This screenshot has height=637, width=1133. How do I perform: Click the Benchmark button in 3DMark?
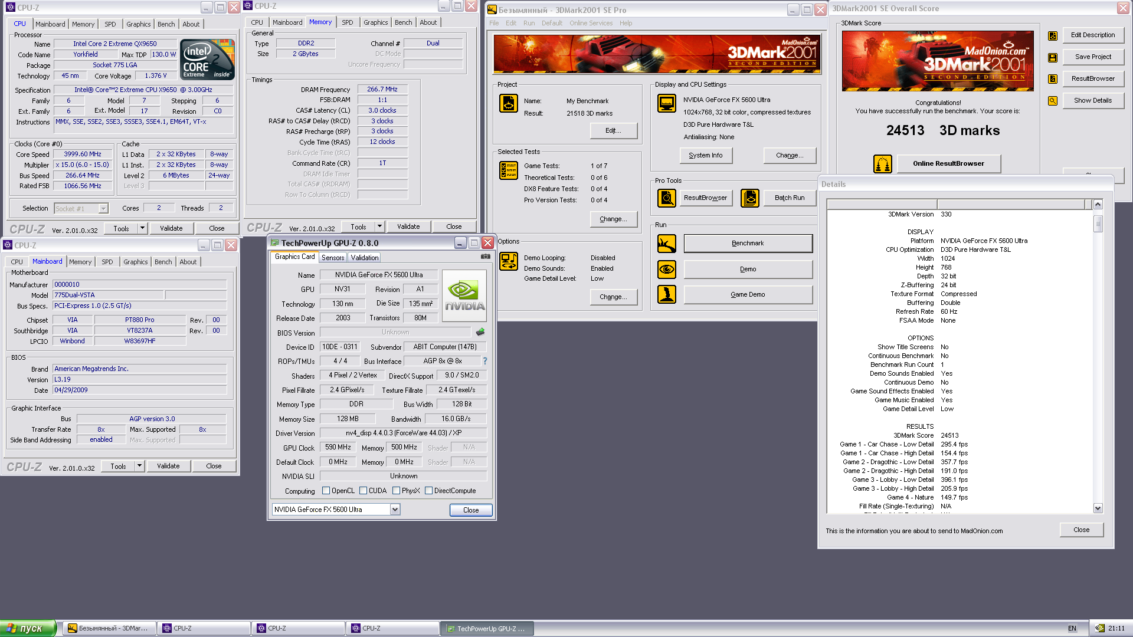[748, 244]
